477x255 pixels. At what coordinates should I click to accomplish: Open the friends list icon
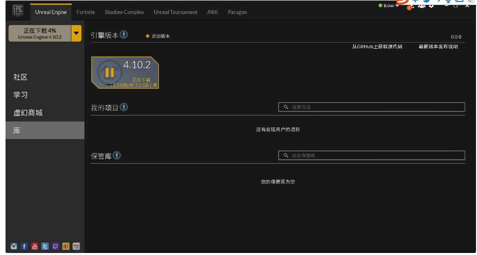pos(421,6)
